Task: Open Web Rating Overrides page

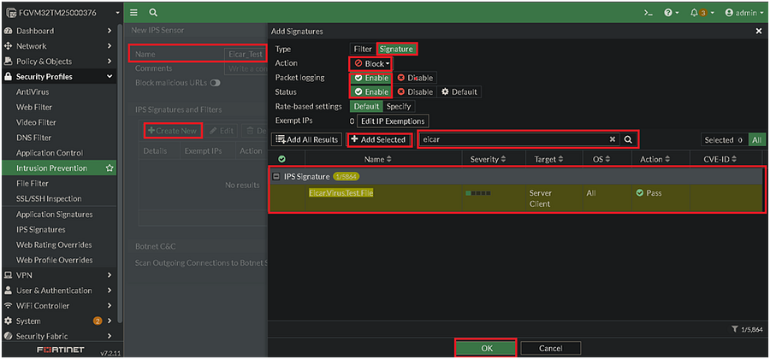Action: click(x=54, y=244)
